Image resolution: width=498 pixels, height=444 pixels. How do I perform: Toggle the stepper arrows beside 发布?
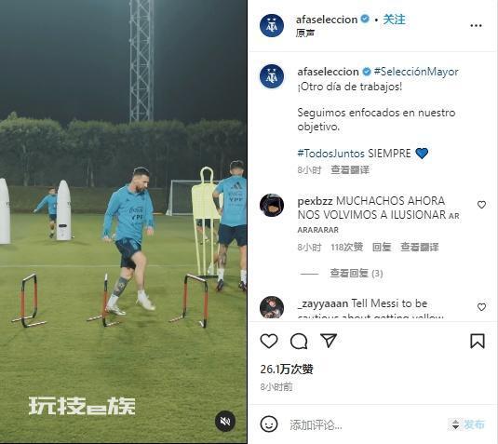pyautogui.click(x=455, y=424)
